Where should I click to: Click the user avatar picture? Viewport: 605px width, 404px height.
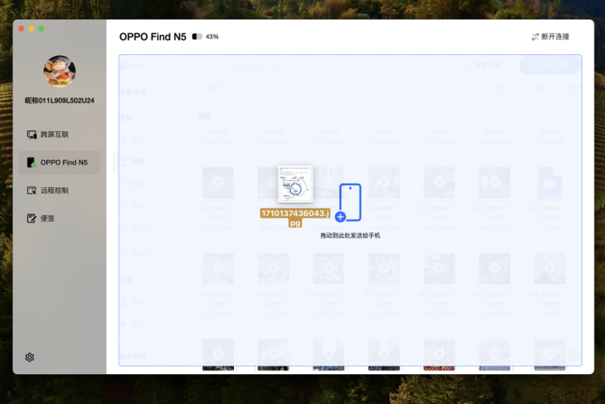tap(60, 71)
